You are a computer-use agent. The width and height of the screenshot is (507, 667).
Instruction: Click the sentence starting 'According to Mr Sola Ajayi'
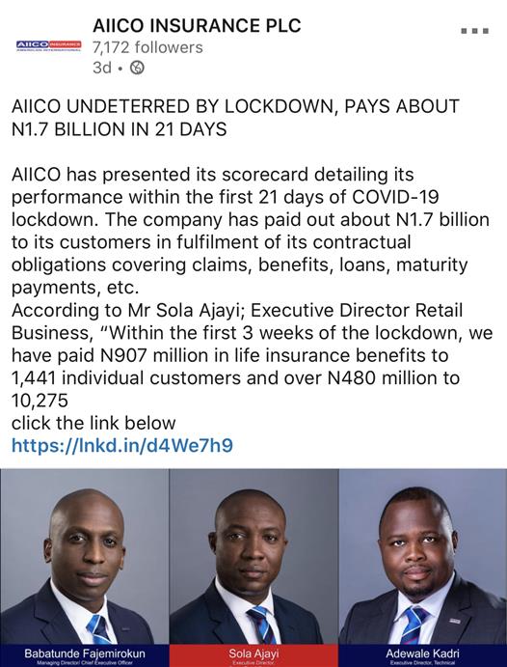tap(253, 355)
